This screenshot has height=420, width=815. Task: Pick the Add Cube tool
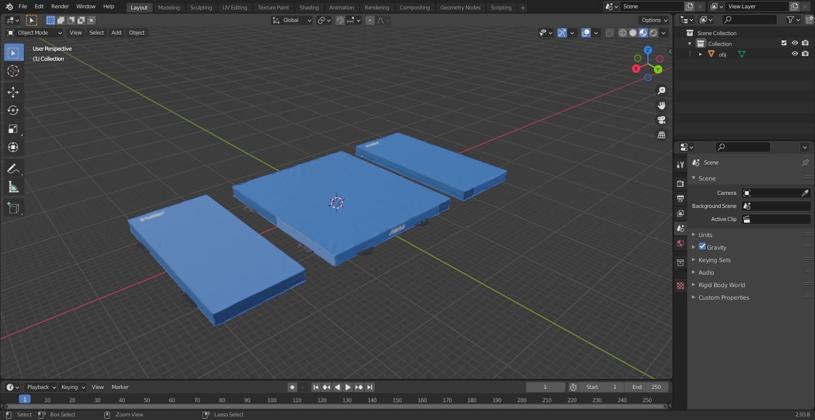[13, 208]
